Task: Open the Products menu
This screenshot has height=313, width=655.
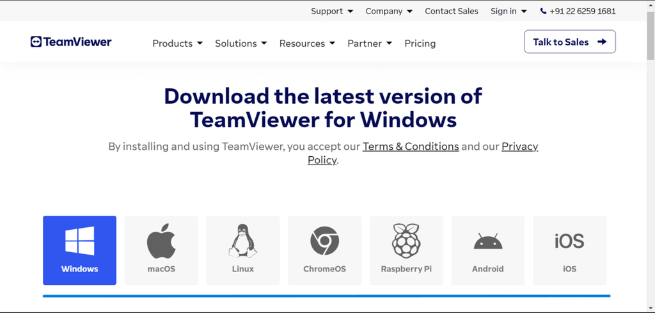Action: click(178, 44)
